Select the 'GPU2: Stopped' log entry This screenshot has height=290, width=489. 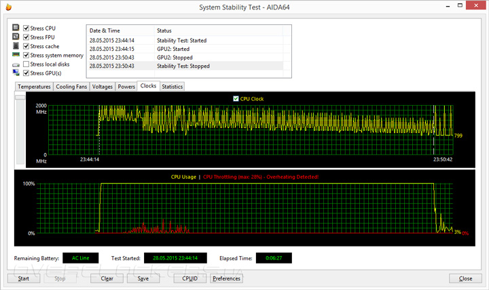185,58
